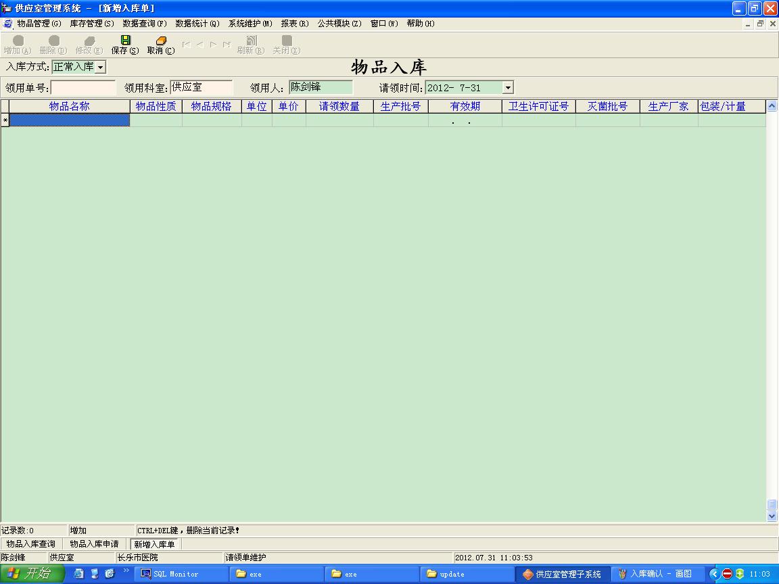Click the 生产批号 column header
This screenshot has width=779, height=584.
click(401, 106)
